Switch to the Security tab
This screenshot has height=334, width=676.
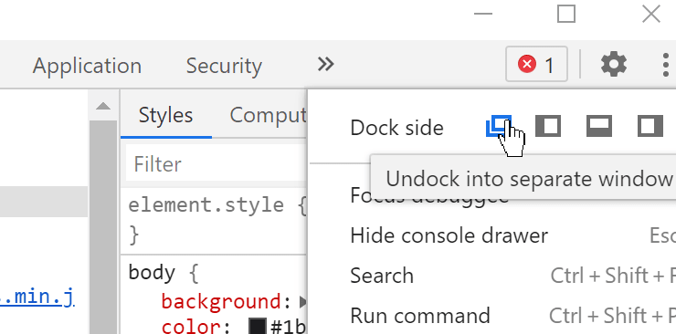(x=224, y=66)
